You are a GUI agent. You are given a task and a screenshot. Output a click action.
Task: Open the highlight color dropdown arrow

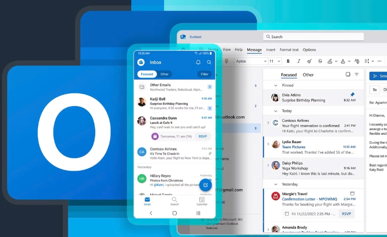point(336,61)
